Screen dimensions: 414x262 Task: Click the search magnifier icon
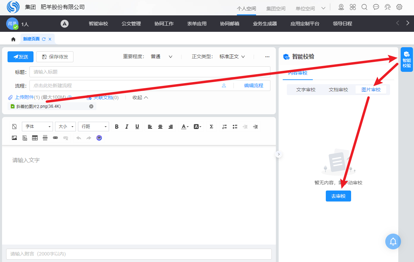point(364,7)
